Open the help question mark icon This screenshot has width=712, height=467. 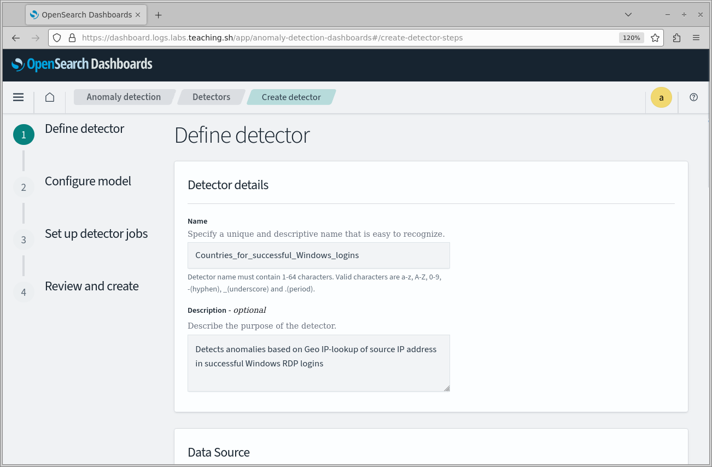tap(693, 97)
